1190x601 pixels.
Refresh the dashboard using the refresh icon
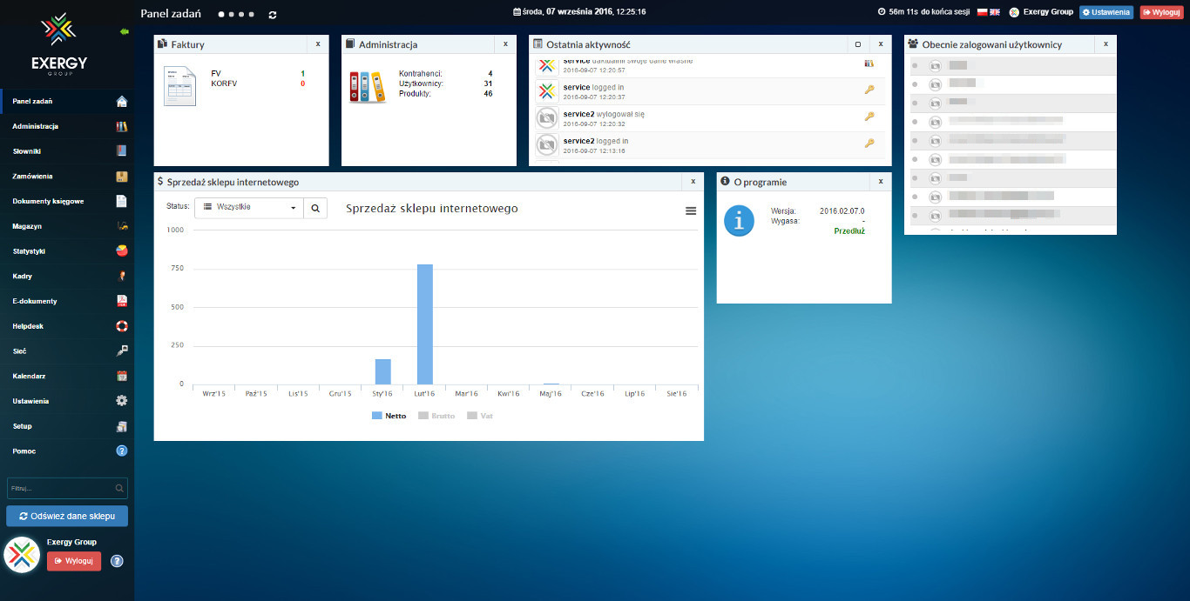[273, 15]
